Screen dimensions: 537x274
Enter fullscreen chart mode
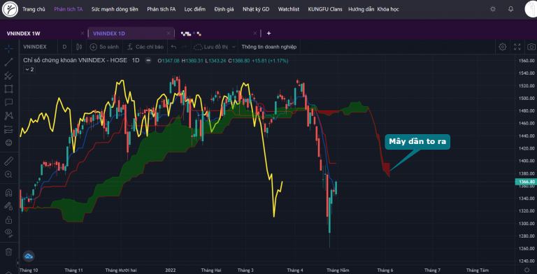(x=517, y=47)
